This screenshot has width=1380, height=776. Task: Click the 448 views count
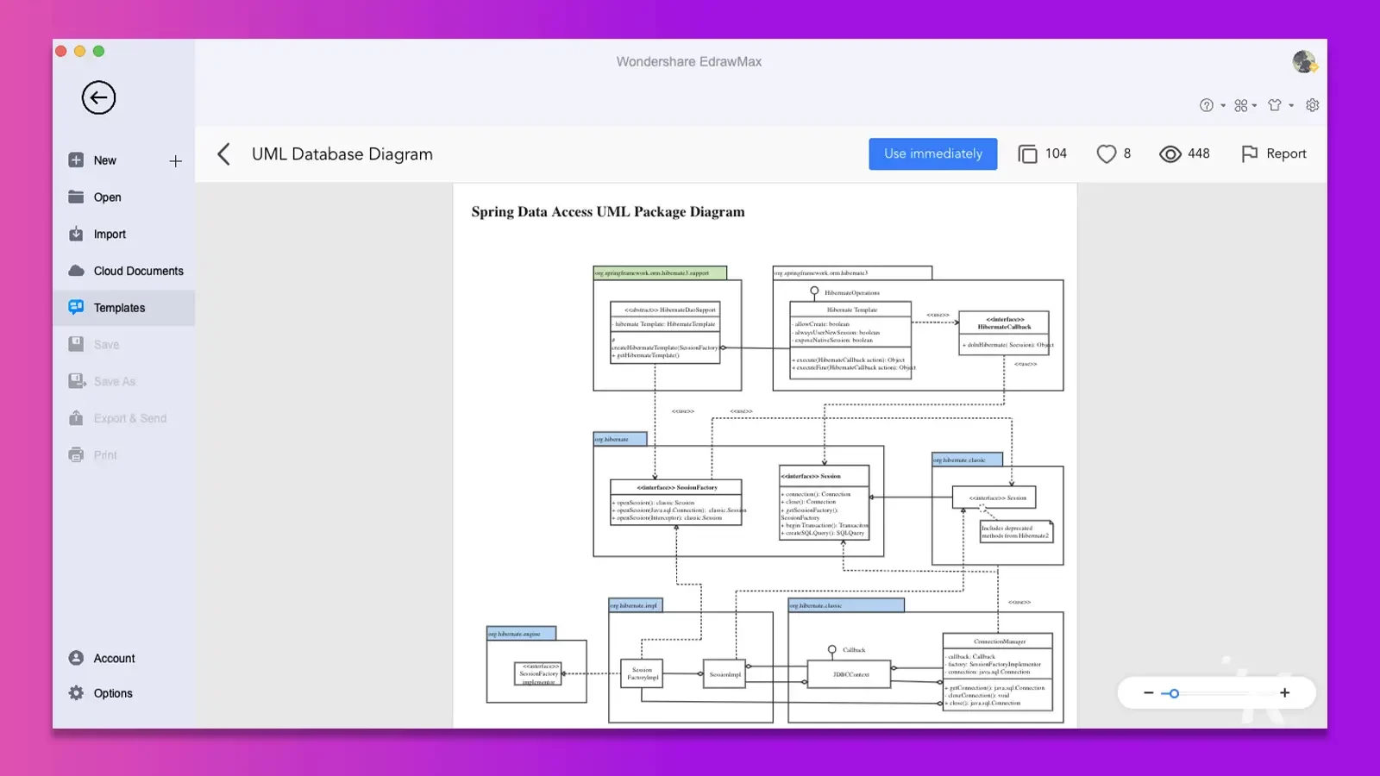click(1199, 153)
